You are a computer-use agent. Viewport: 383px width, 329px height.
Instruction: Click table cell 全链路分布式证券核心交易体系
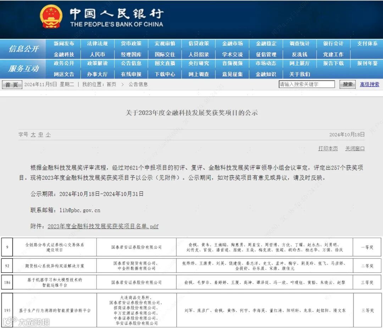coord(55,247)
